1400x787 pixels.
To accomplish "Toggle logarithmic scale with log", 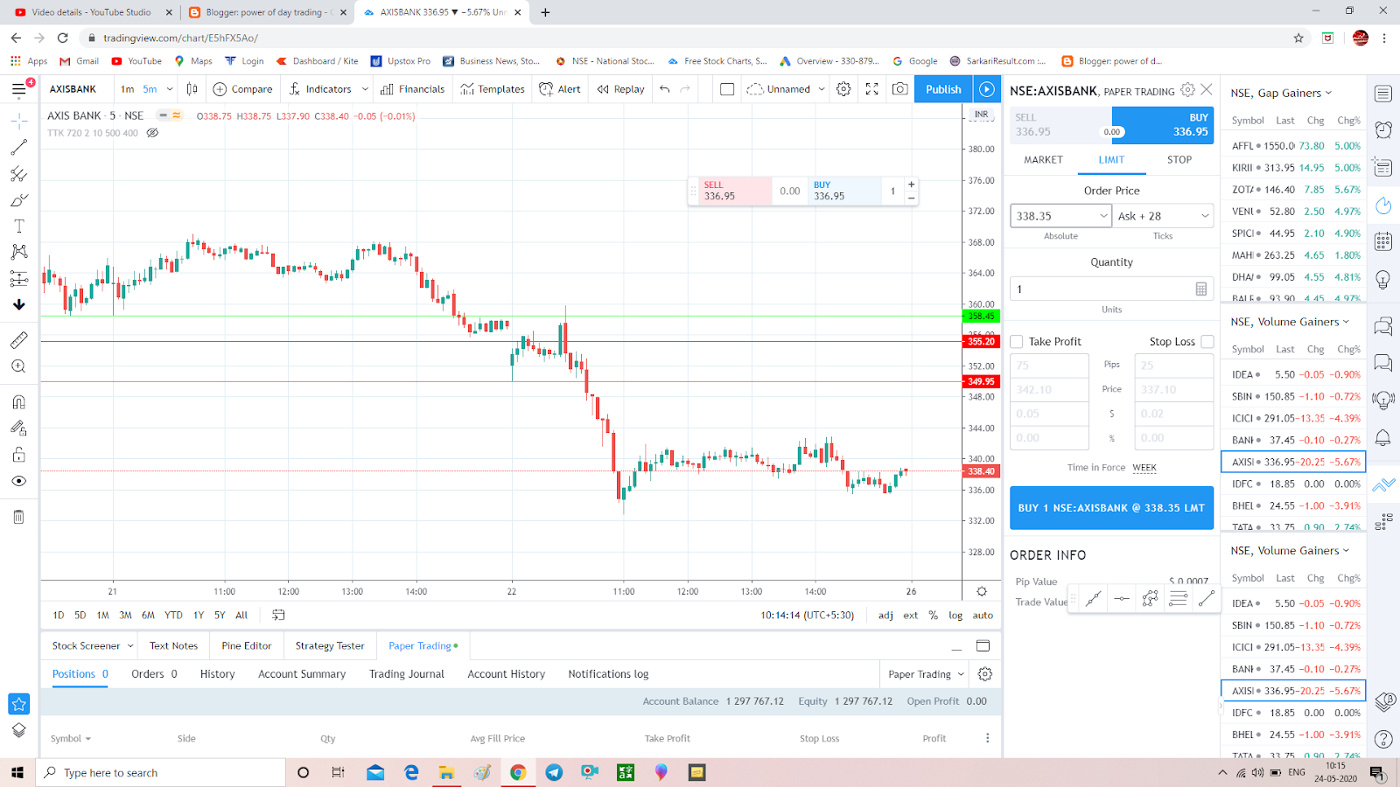I will (955, 616).
